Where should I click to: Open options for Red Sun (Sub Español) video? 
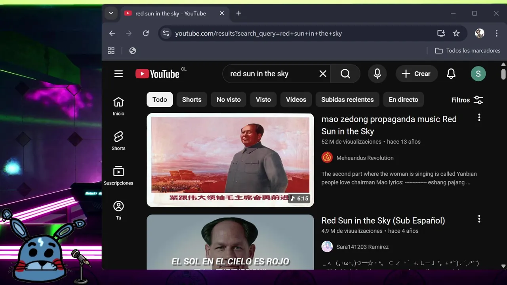479,219
